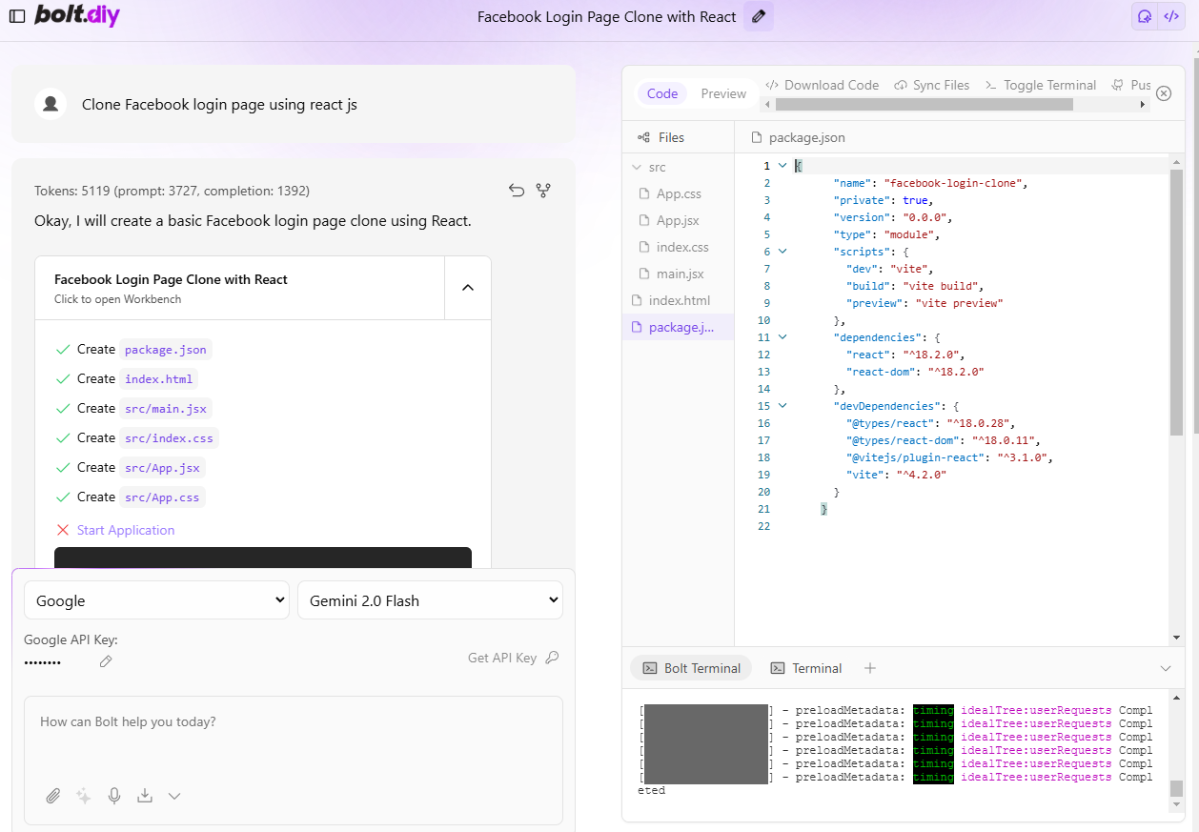Toggle the workbench code view icon
The height and width of the screenshot is (832, 1199).
1170,16
